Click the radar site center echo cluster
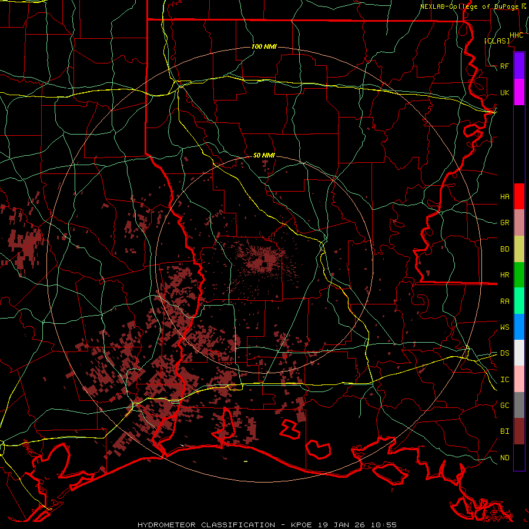The image size is (529, 529). click(x=264, y=262)
